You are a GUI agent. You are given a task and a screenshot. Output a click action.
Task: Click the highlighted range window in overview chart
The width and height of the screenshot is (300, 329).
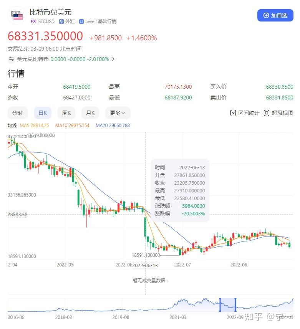[228, 305]
